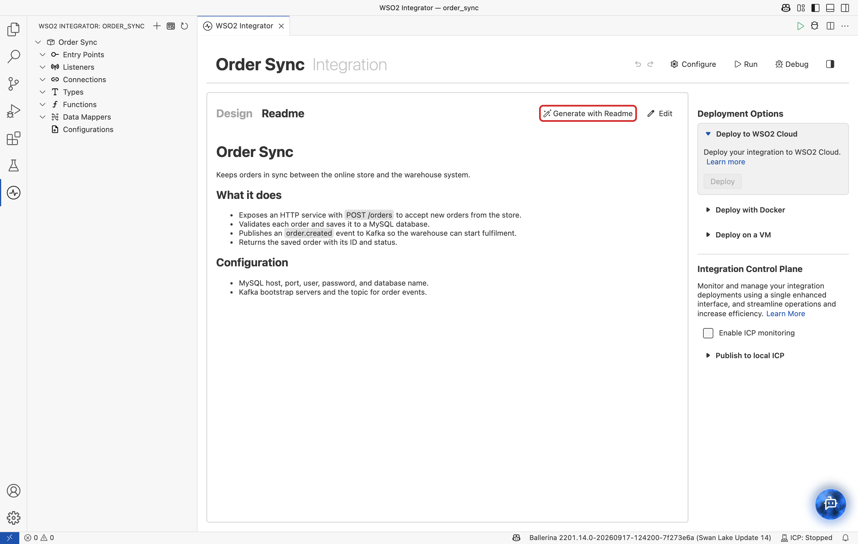Open the floating AI chat assistant button
The image size is (858, 544).
click(x=830, y=504)
